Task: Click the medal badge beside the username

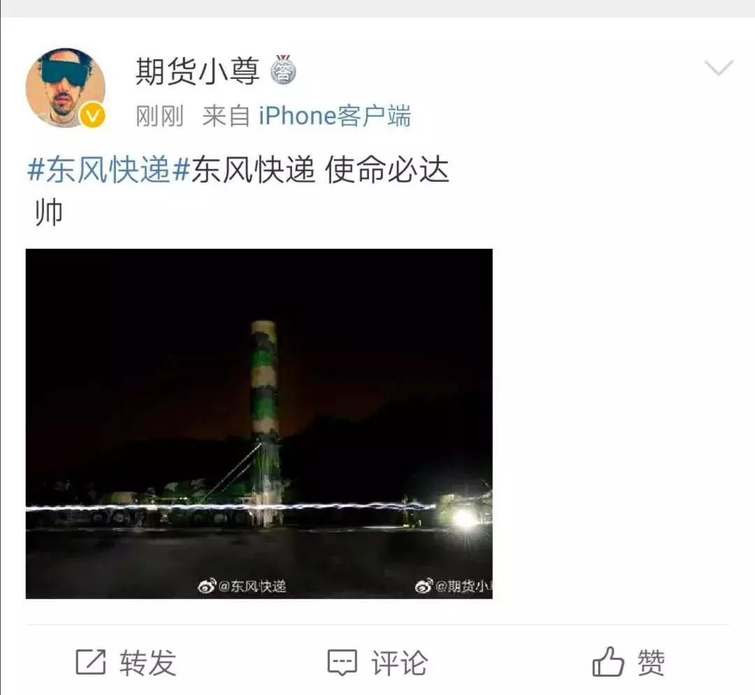Action: (x=282, y=70)
